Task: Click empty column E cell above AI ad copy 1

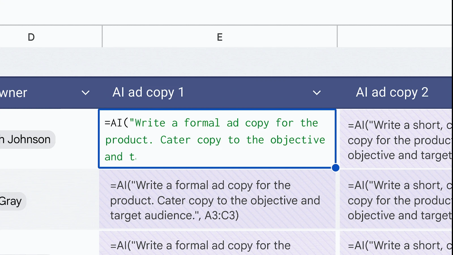Action: click(x=219, y=62)
